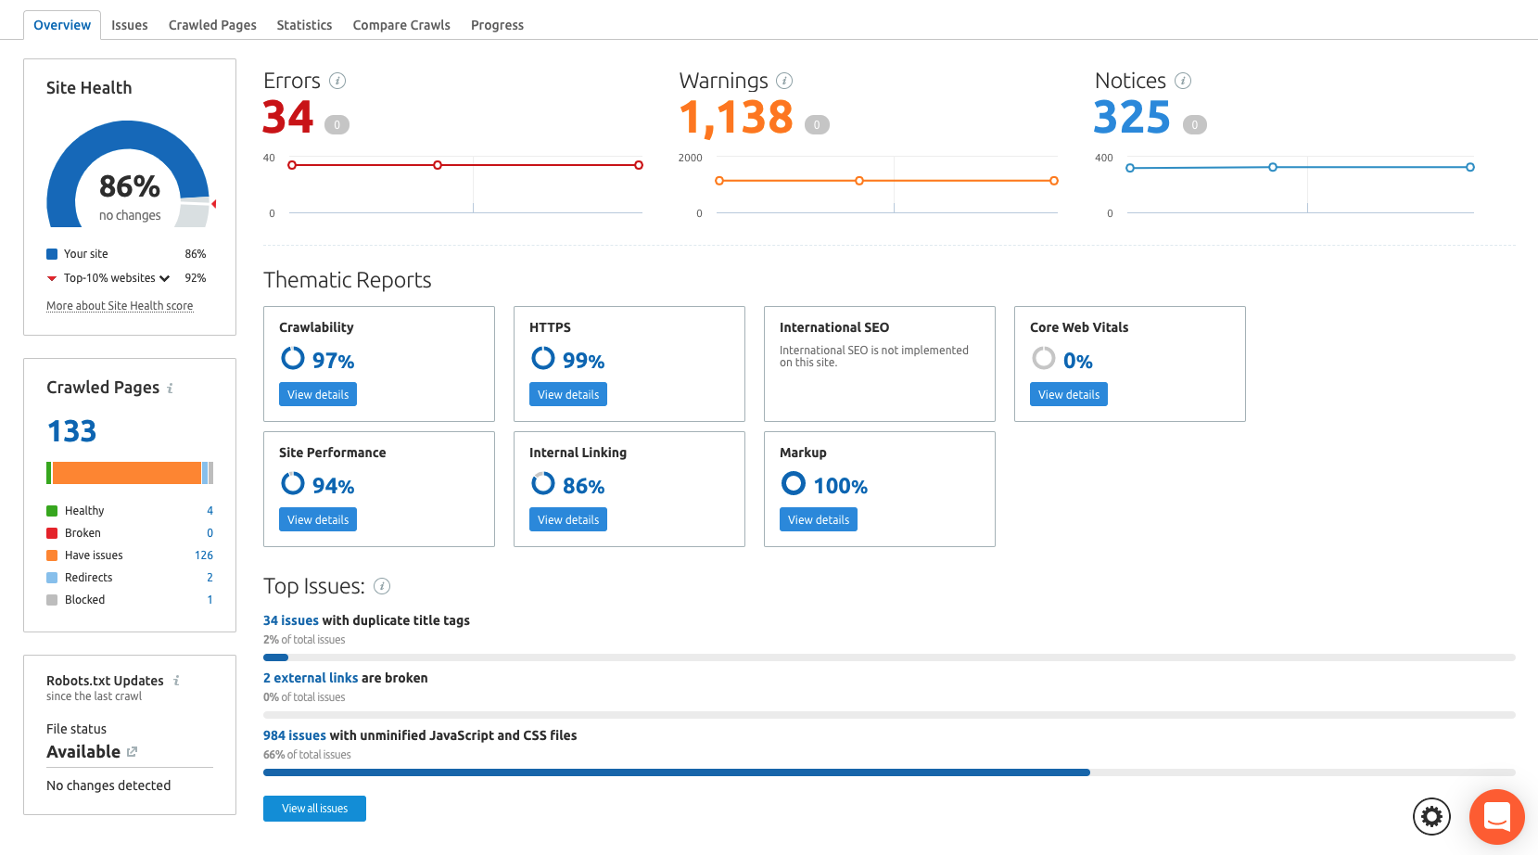Click the Site Health 86% gauge
Image resolution: width=1538 pixels, height=855 pixels.
[130, 174]
